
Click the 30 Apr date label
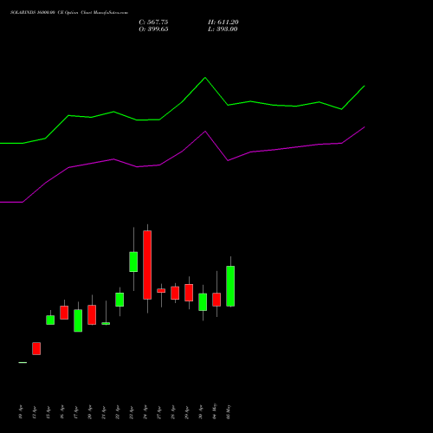[201, 412]
